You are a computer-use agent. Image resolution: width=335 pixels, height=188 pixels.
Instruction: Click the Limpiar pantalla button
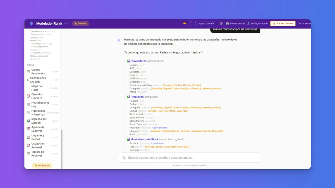[x=206, y=24]
